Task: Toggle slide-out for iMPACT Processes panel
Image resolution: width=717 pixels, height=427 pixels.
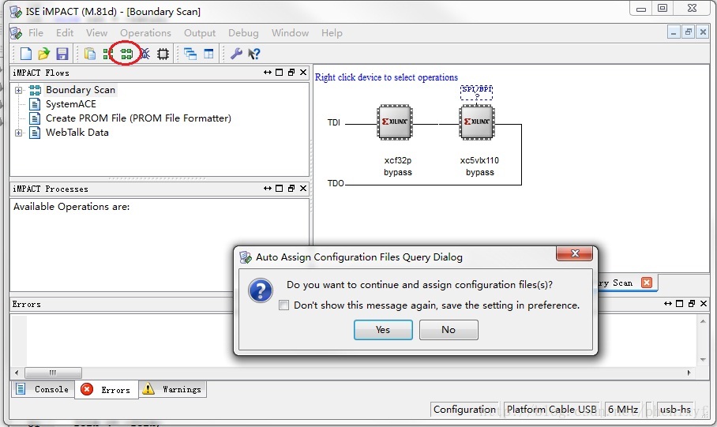Action: point(268,189)
